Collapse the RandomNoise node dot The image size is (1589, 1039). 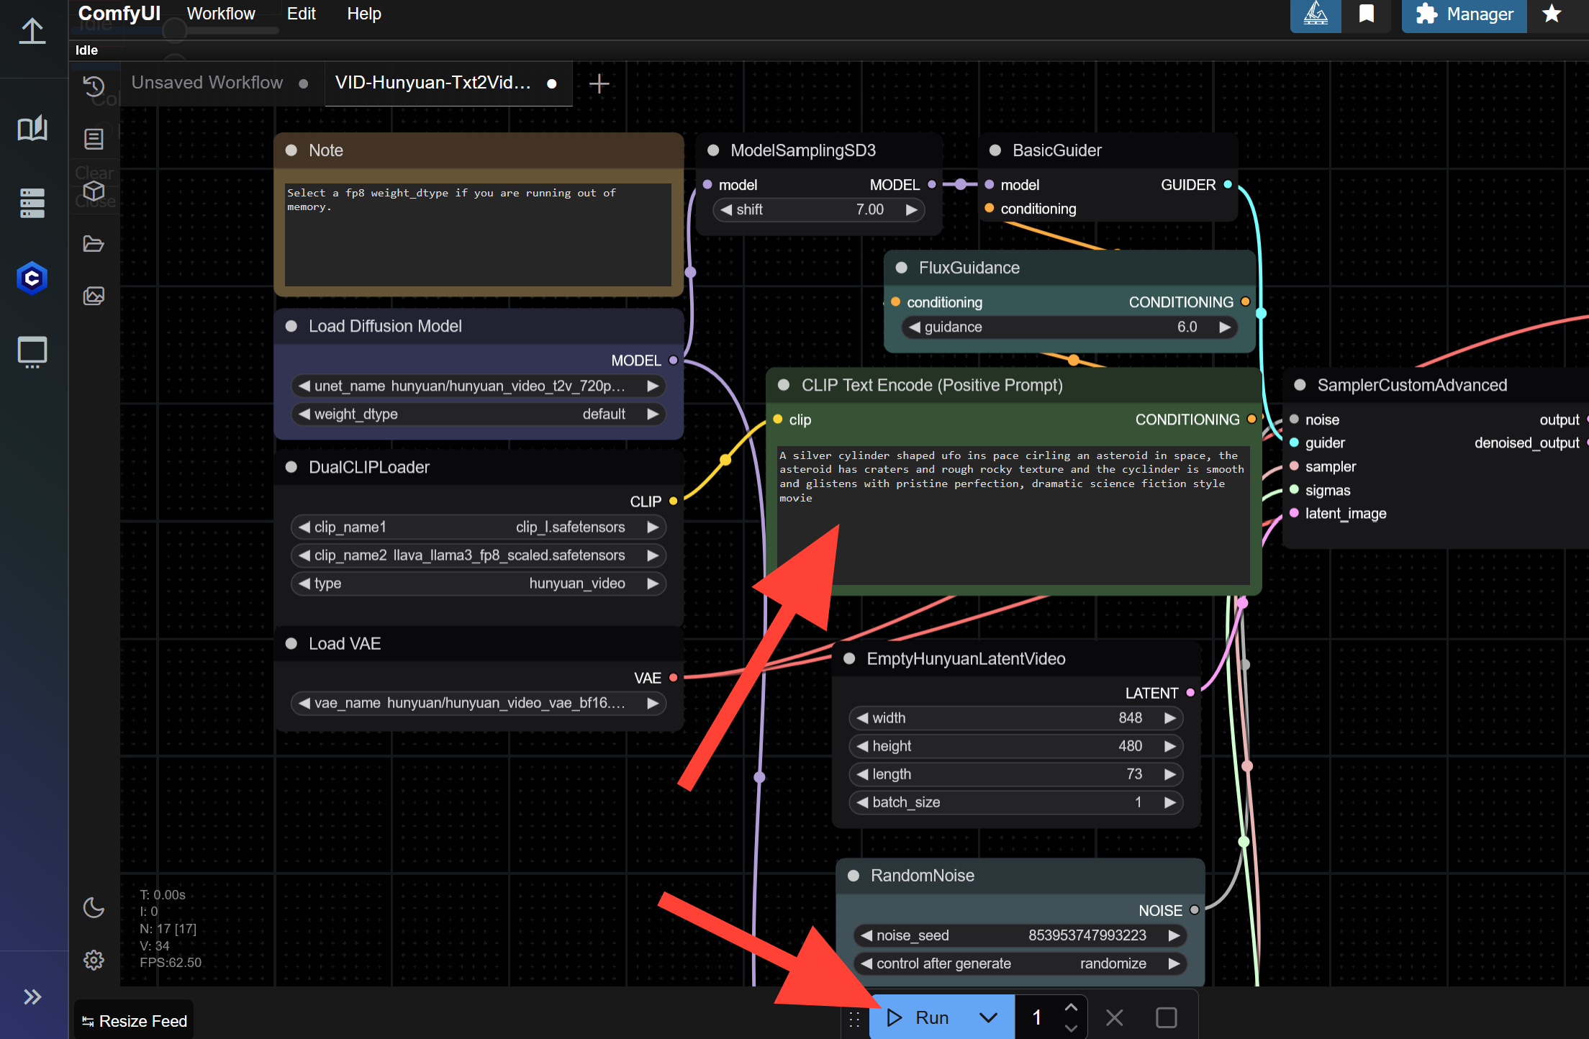[854, 876]
